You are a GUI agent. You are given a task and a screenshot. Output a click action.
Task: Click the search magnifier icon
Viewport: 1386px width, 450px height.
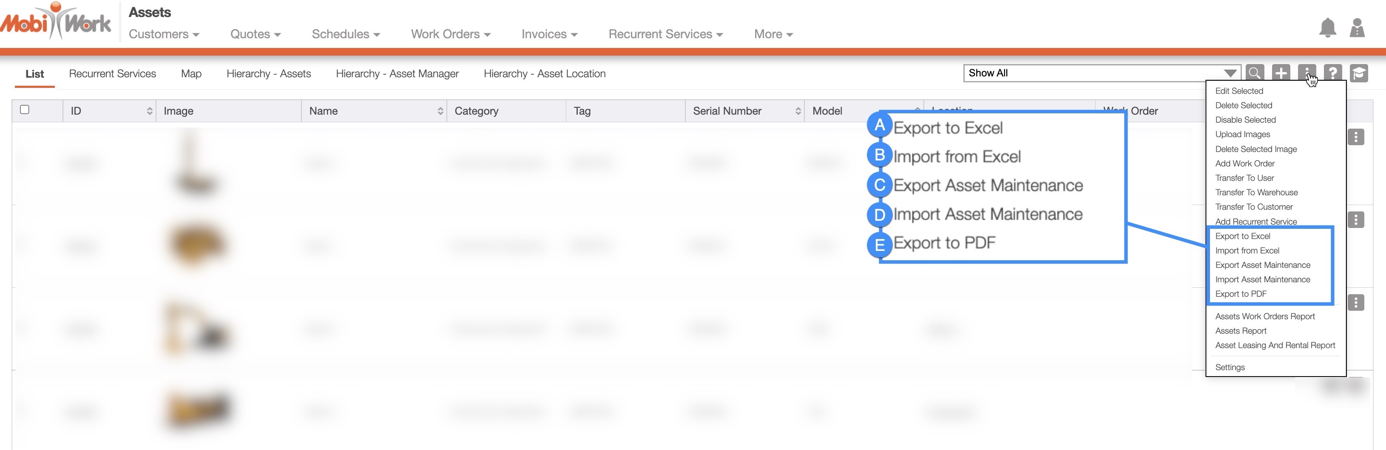tap(1254, 73)
